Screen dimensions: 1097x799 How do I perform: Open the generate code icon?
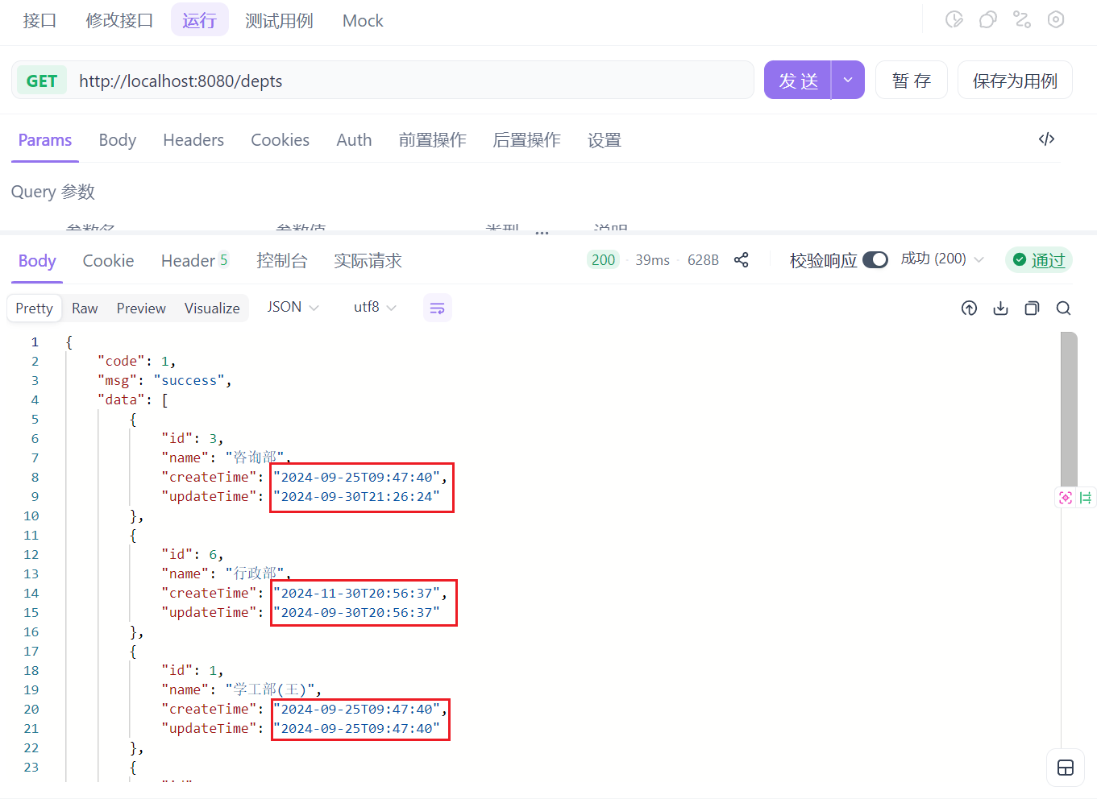(1046, 139)
